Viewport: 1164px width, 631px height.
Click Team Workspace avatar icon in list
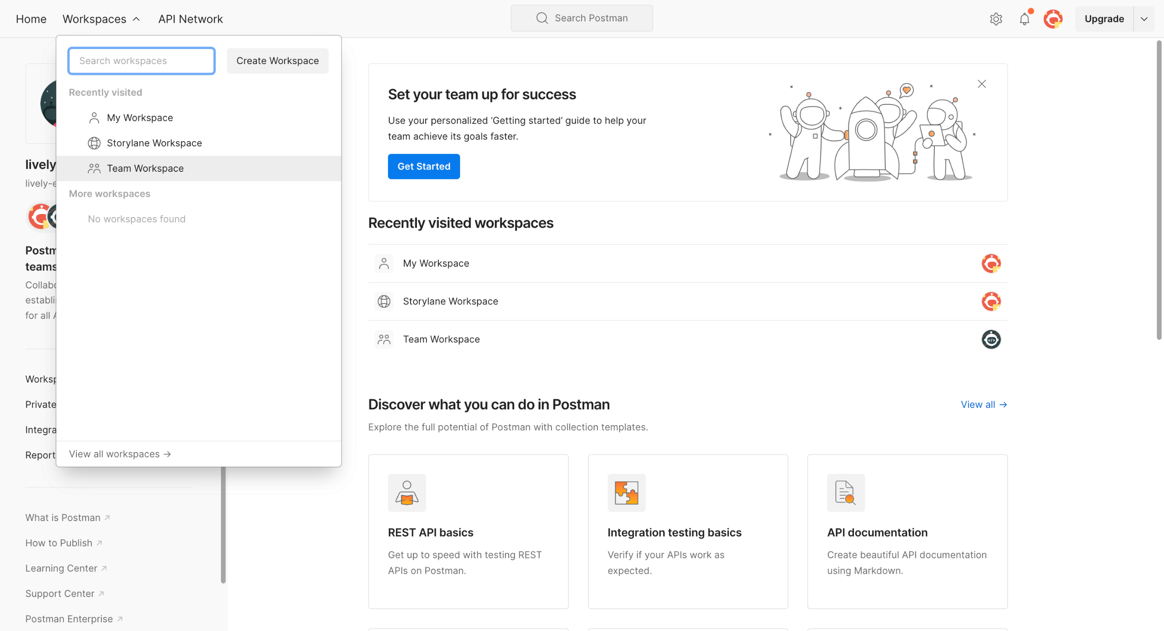(991, 339)
